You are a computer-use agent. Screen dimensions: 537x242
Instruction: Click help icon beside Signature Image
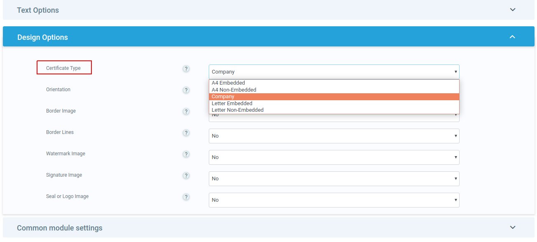click(186, 175)
